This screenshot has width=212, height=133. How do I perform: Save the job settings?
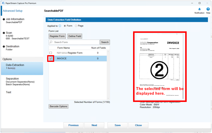(117, 125)
